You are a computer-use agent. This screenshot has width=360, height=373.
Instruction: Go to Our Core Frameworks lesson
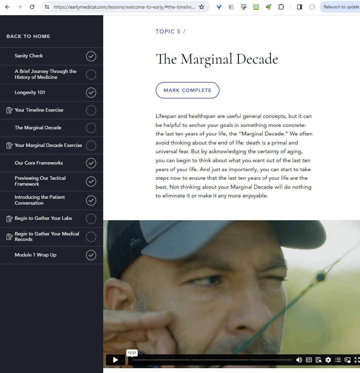coord(39,163)
